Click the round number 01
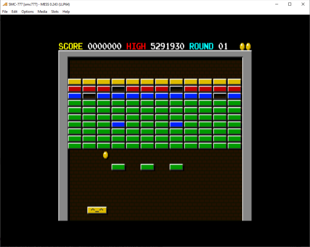310x247 pixels. pos(223,46)
